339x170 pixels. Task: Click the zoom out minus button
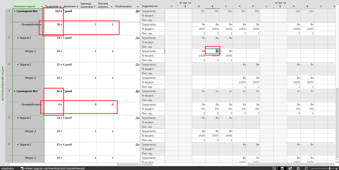point(312,168)
